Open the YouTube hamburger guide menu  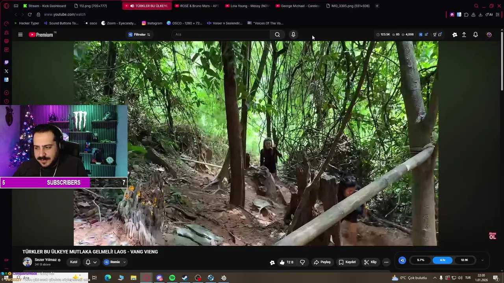pyautogui.click(x=20, y=35)
